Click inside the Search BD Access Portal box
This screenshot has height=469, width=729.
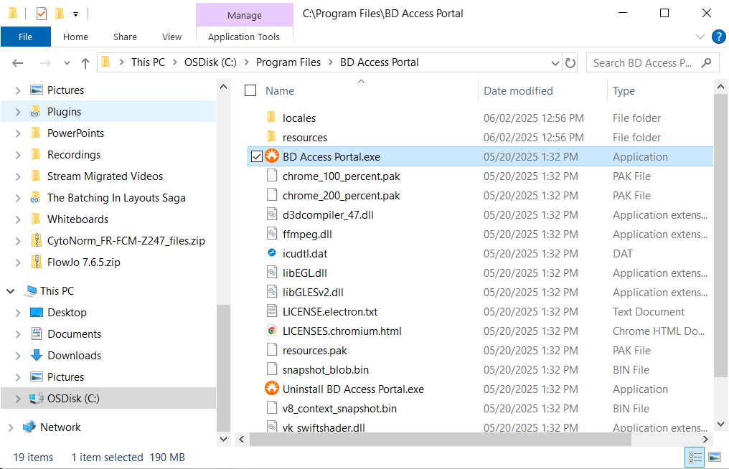coord(646,62)
